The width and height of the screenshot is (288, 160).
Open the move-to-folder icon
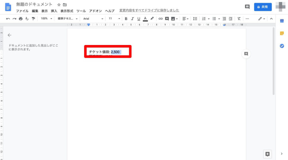point(65,5)
